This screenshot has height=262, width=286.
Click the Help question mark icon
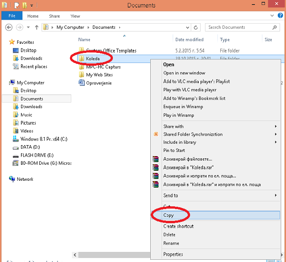coord(280,16)
